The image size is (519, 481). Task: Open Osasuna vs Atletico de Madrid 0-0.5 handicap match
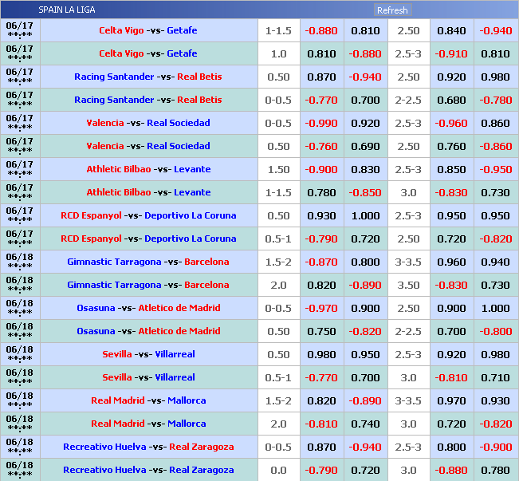[148, 308]
